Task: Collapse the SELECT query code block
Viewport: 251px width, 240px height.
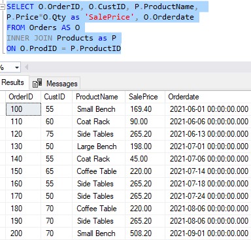Action: pyautogui.click(x=2, y=7)
